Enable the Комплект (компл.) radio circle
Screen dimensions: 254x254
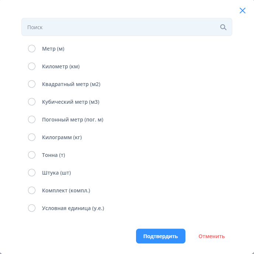click(x=32, y=190)
